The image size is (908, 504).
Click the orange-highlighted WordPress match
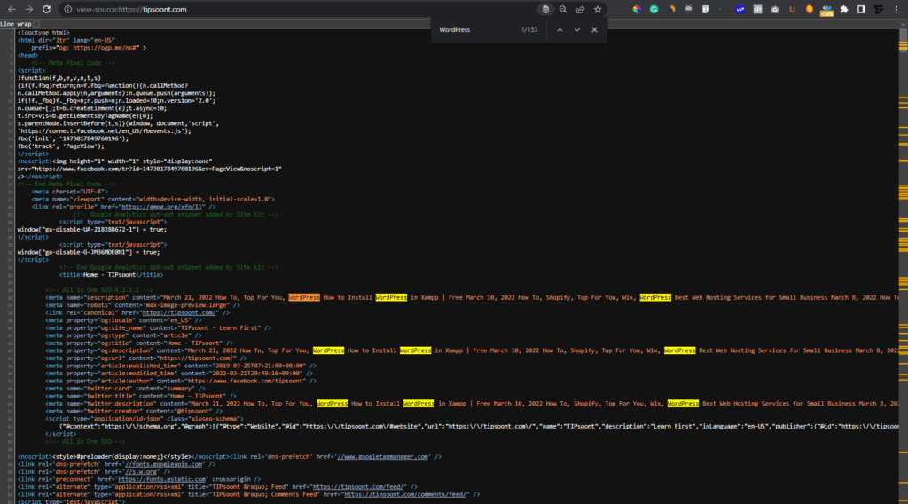(304, 297)
